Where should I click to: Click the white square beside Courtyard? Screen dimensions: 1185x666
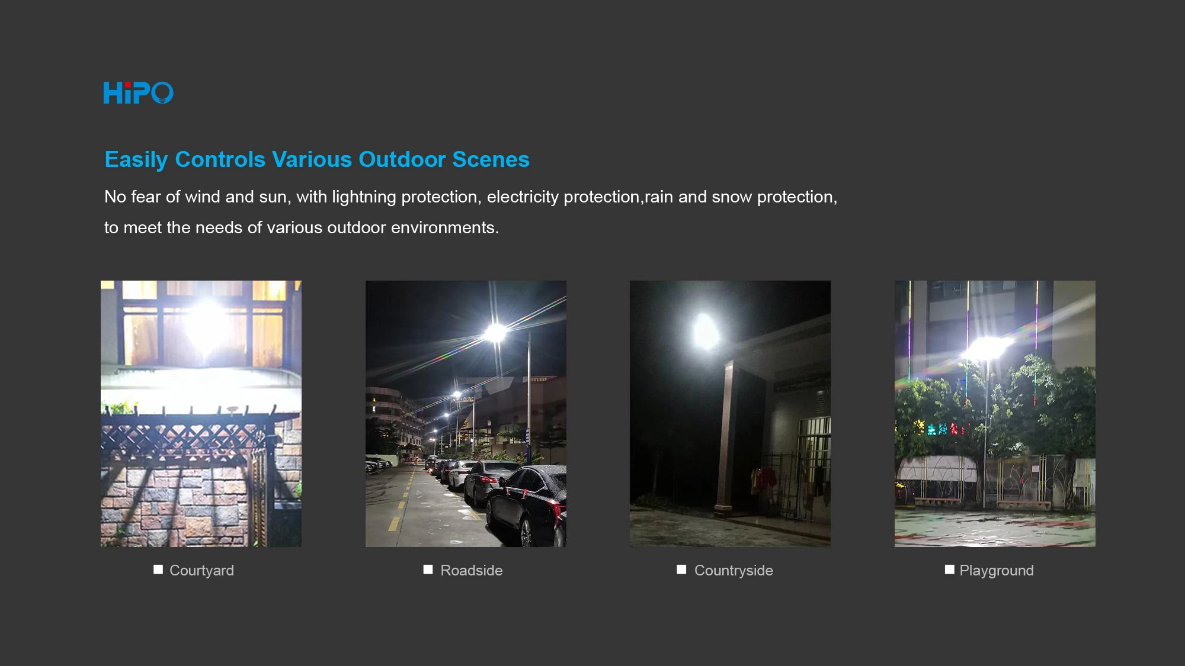(x=158, y=570)
